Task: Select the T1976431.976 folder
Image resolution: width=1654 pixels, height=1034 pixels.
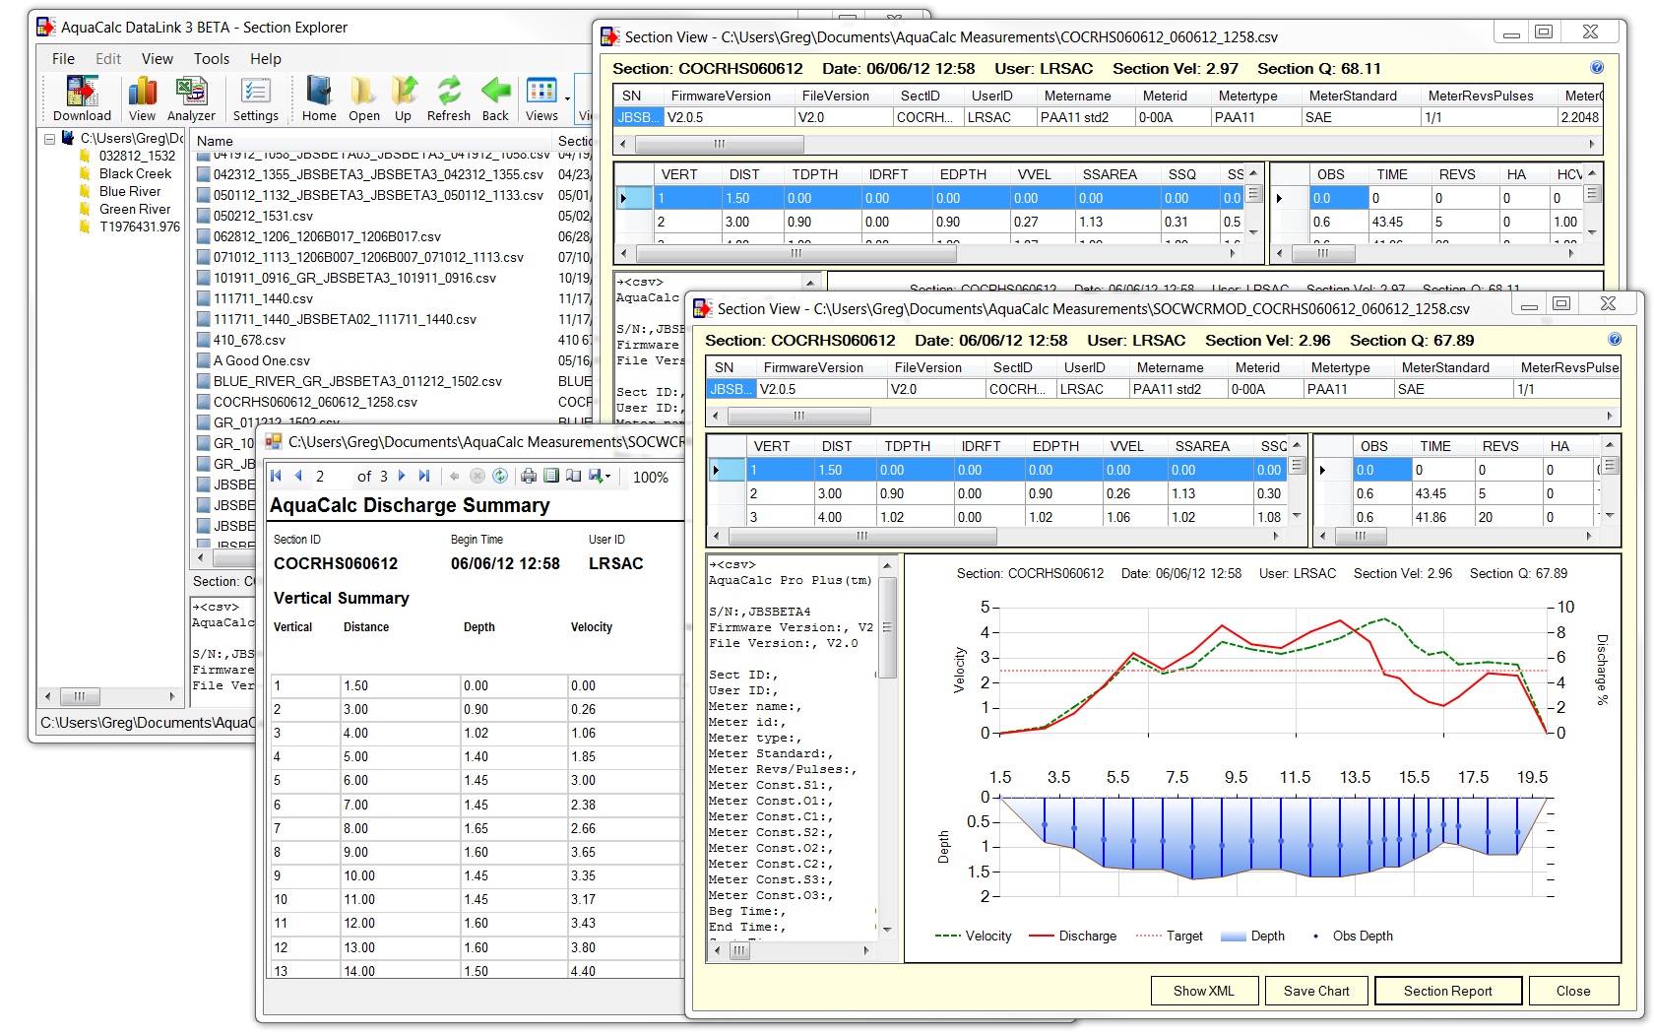Action: (140, 226)
